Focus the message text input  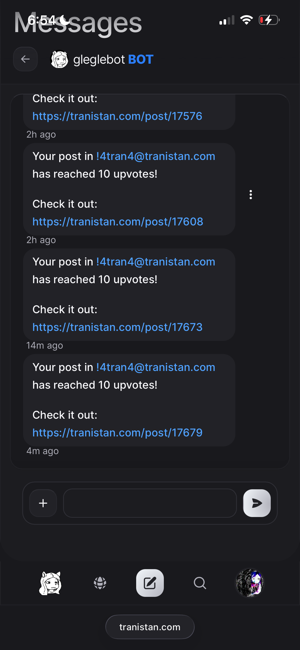pyautogui.click(x=150, y=503)
